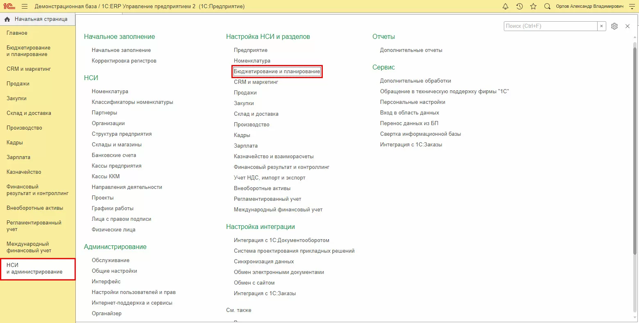
Task: Open Персональные настройки link
Action: pyautogui.click(x=412, y=102)
